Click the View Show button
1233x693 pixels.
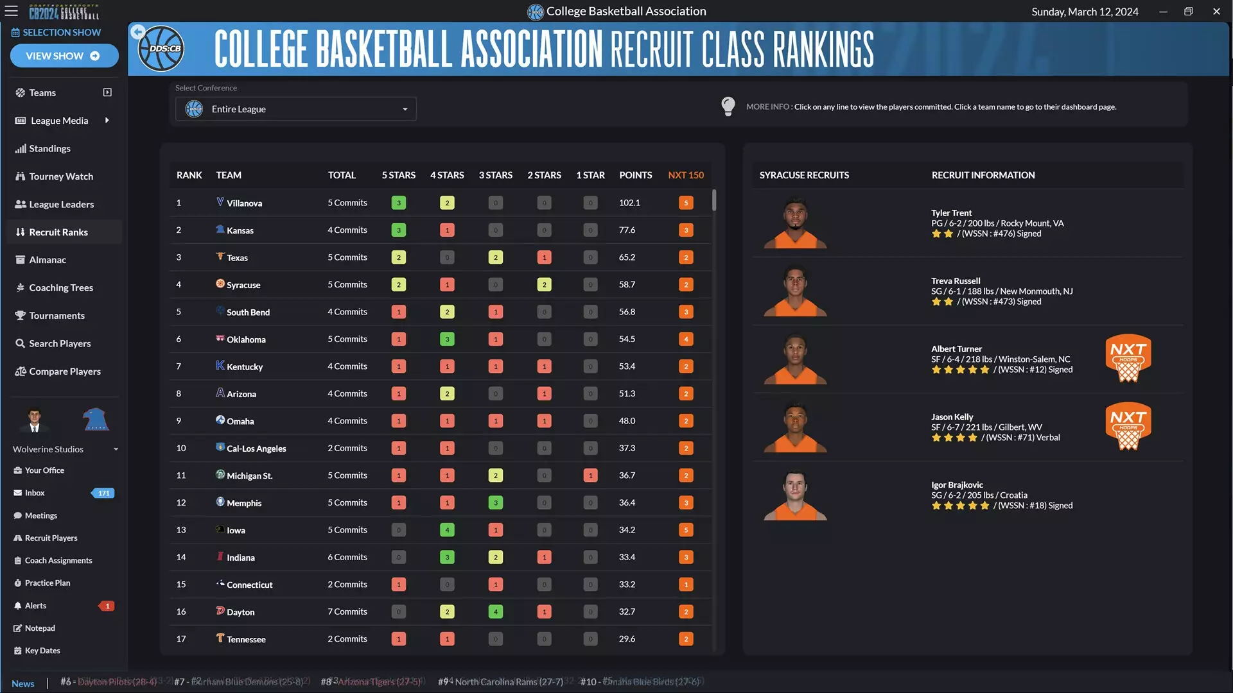coord(64,56)
